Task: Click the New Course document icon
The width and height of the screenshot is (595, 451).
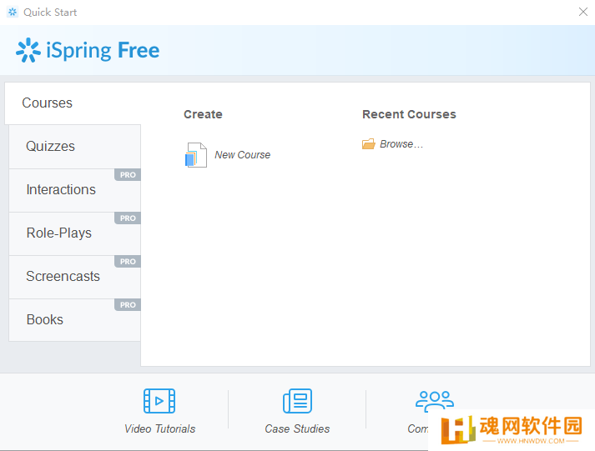Action: pos(196,155)
